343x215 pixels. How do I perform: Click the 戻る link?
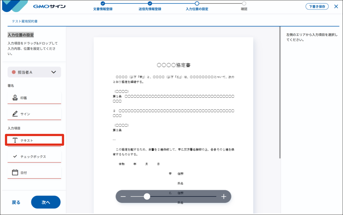pos(16,202)
